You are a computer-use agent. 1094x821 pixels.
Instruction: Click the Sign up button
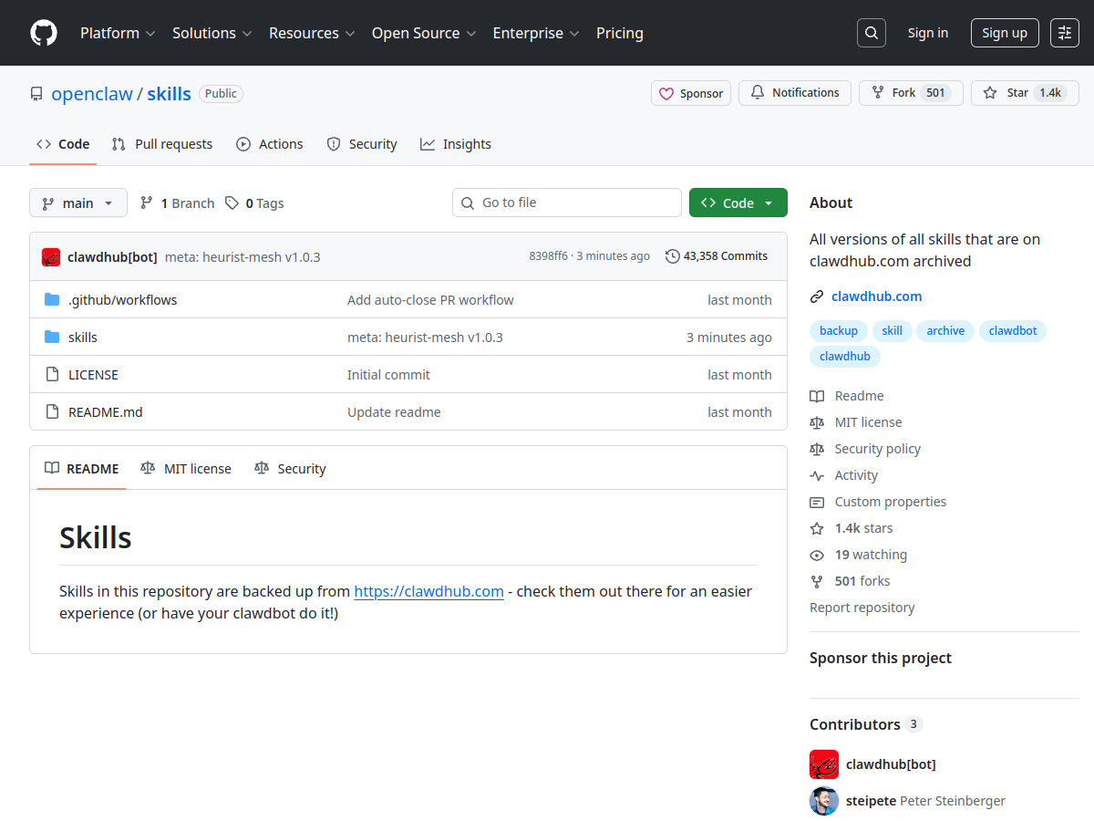tap(1005, 33)
